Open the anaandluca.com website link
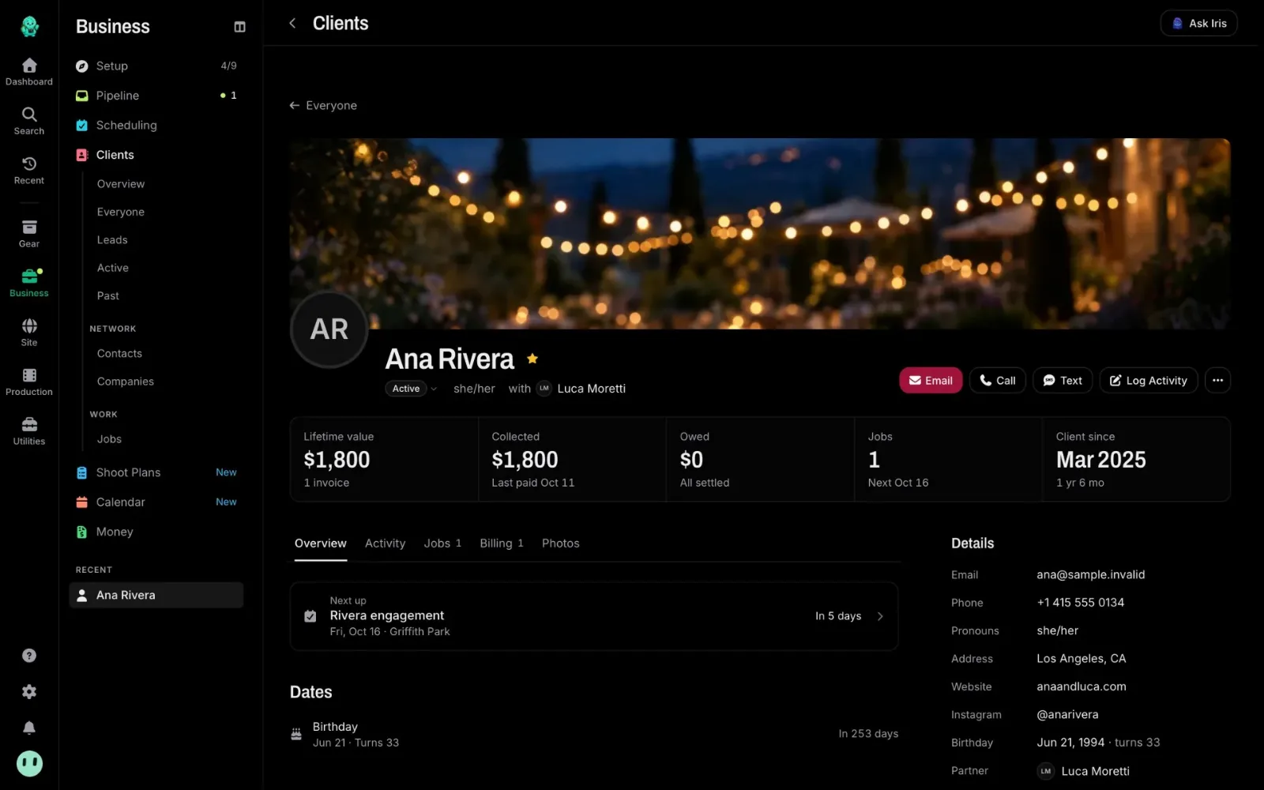Viewport: 1264px width, 790px height. tap(1081, 687)
